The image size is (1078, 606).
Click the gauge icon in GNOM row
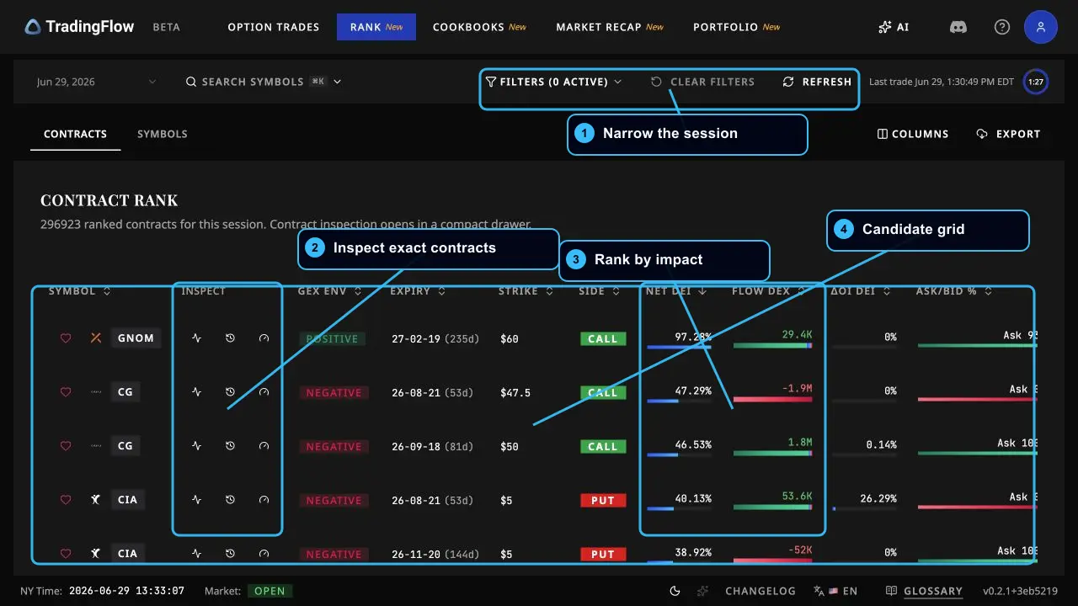264,338
